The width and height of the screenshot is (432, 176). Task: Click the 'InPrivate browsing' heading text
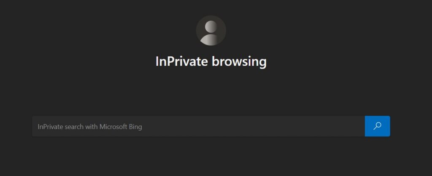coord(211,61)
